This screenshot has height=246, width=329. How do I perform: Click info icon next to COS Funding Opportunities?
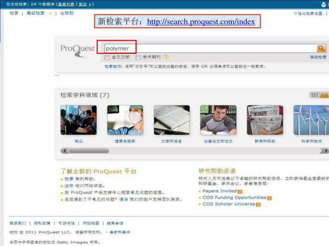click(x=269, y=198)
